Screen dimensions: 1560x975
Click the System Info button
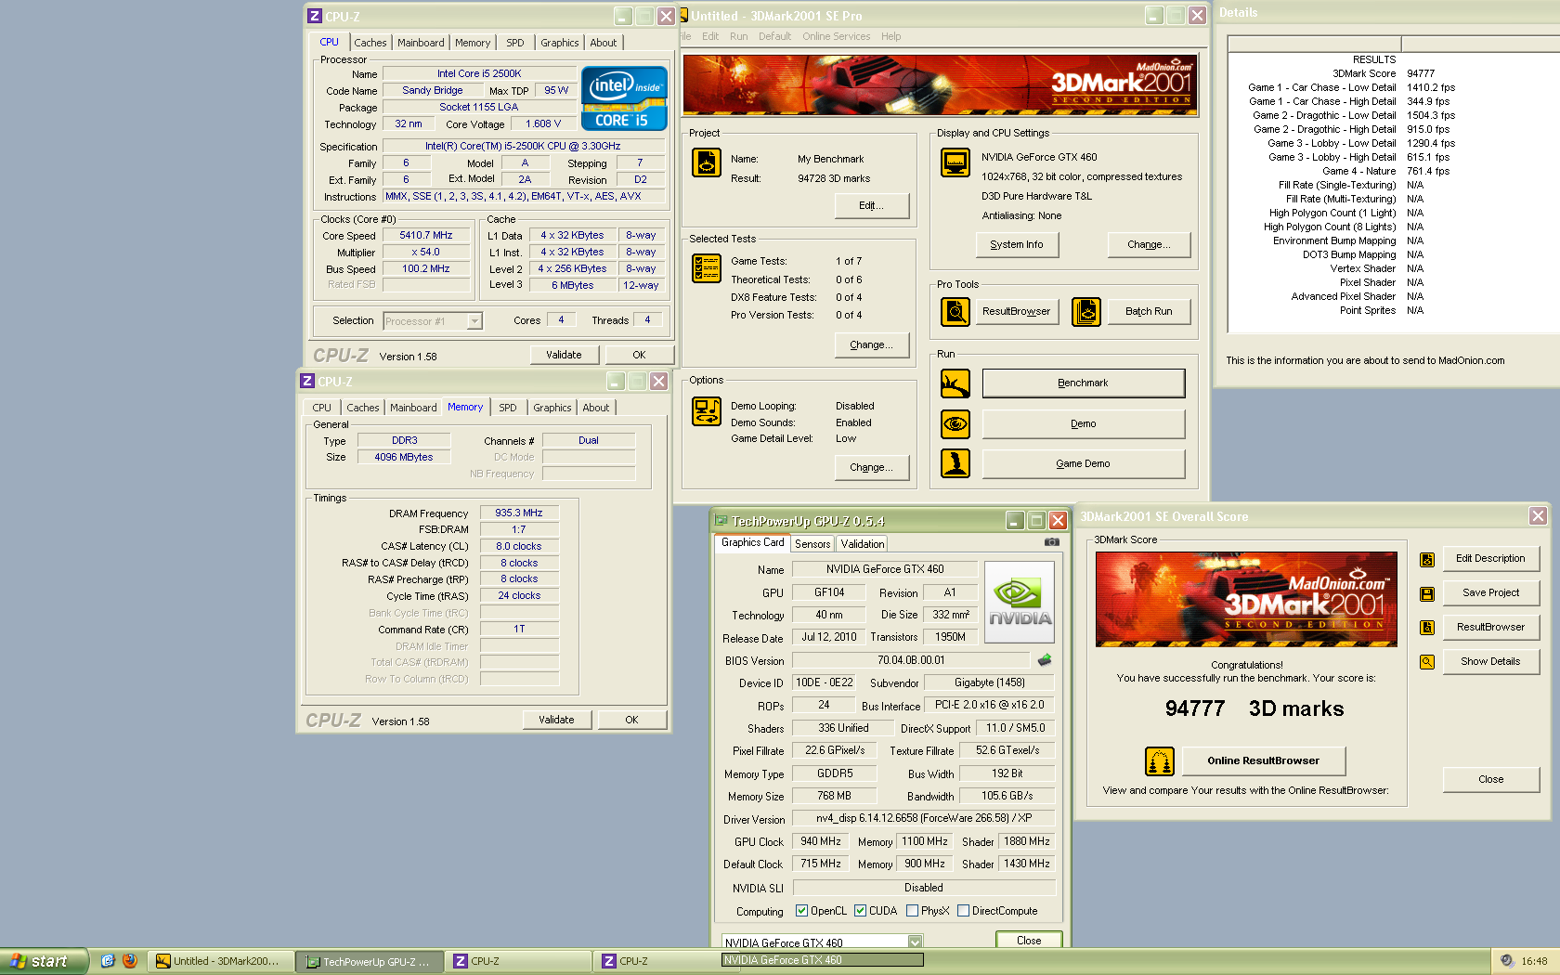point(1016,245)
